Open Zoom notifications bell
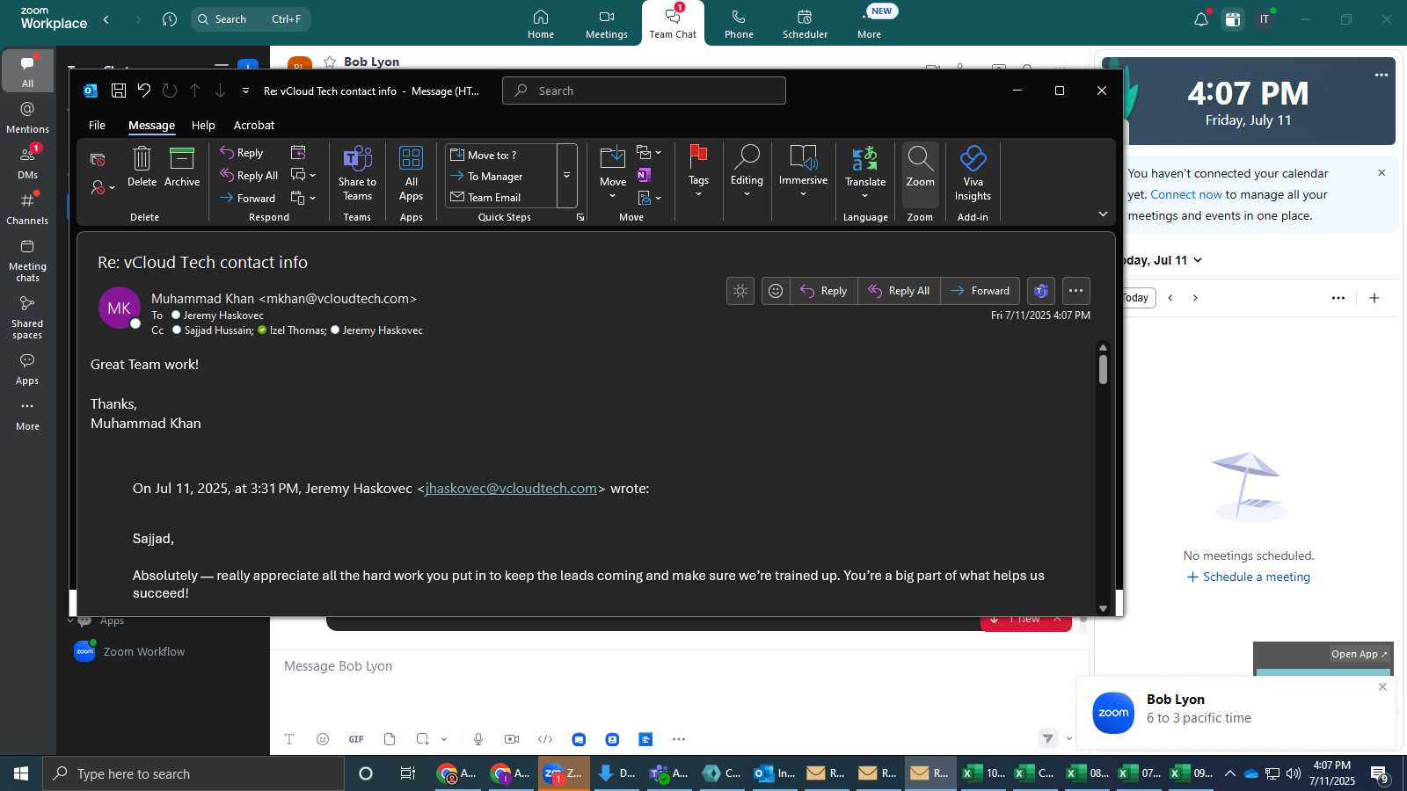The height and width of the screenshot is (791, 1407). coord(1200,19)
